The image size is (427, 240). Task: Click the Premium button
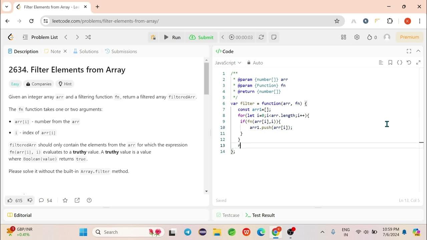[409, 37]
